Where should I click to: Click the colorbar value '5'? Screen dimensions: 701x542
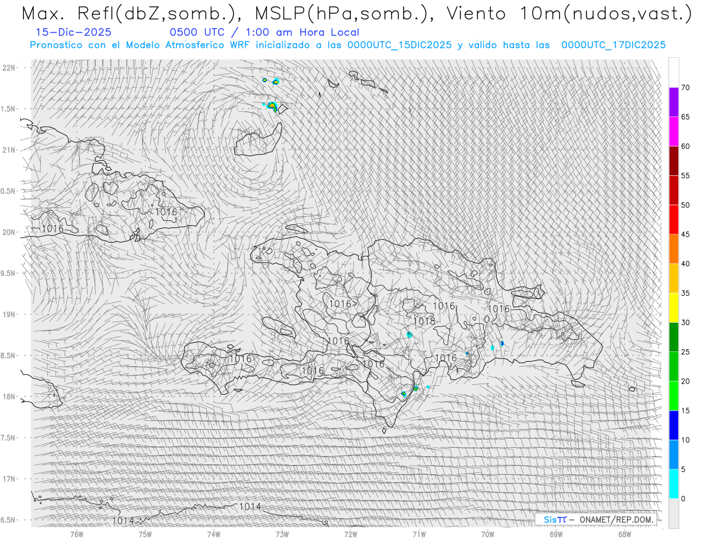(683, 469)
